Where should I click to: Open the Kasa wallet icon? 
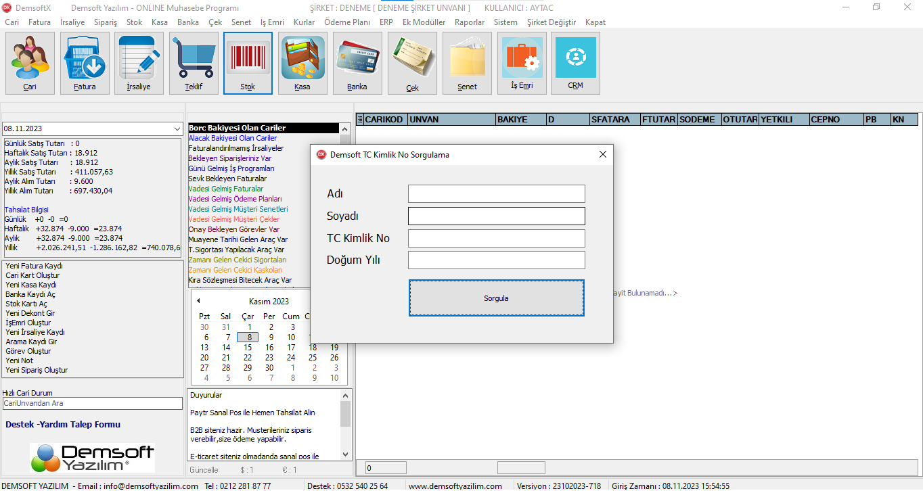click(302, 63)
